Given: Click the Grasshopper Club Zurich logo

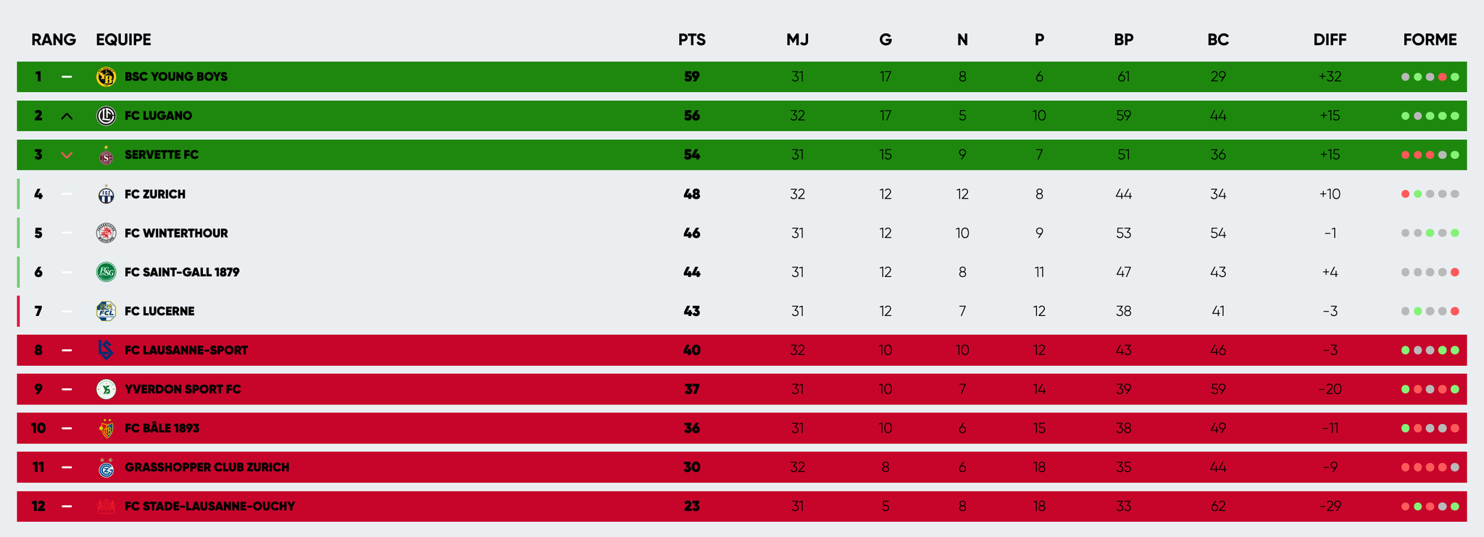Looking at the screenshot, I should click(106, 468).
